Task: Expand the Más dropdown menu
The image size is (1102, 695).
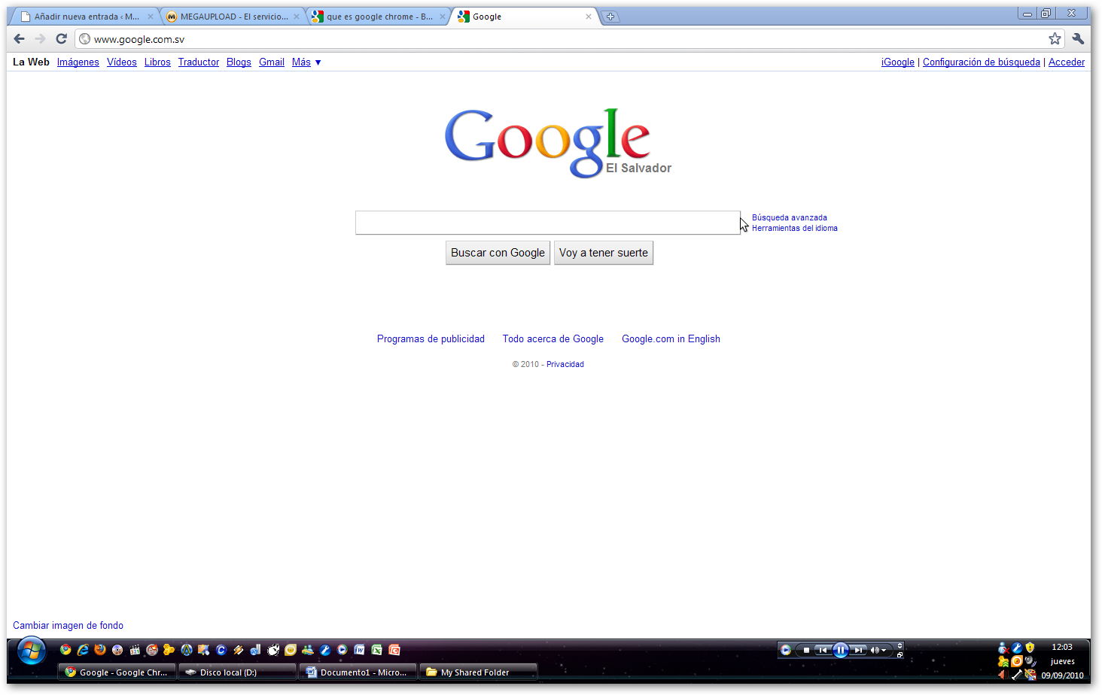Action: tap(306, 62)
